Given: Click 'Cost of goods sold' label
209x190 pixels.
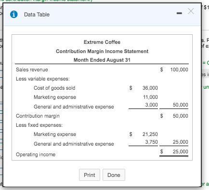Looking at the screenshot, I should tap(54, 88).
